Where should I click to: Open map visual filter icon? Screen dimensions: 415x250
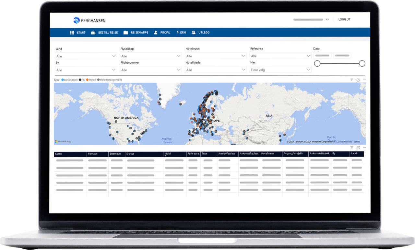tap(352, 80)
